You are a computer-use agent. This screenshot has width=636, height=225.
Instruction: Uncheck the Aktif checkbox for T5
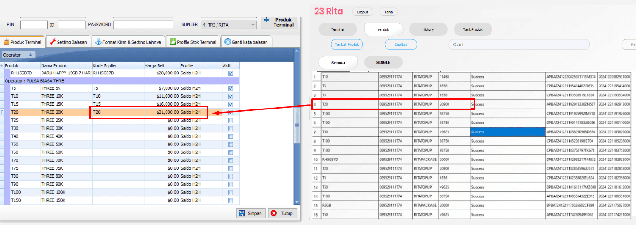[x=231, y=88]
